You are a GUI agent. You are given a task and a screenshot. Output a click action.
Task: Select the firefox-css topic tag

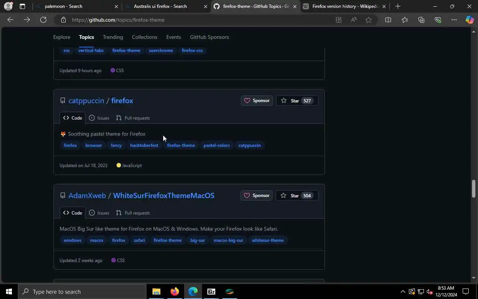(192, 50)
